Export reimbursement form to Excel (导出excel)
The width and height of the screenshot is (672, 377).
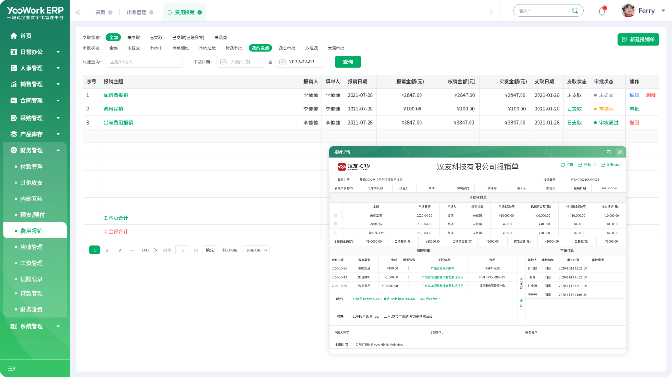tap(611, 165)
